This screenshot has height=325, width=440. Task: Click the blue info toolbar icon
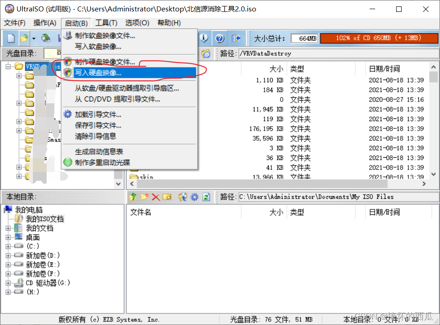coord(204,38)
